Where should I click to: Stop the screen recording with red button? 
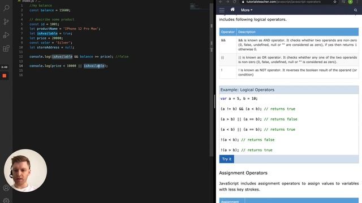pos(5,76)
